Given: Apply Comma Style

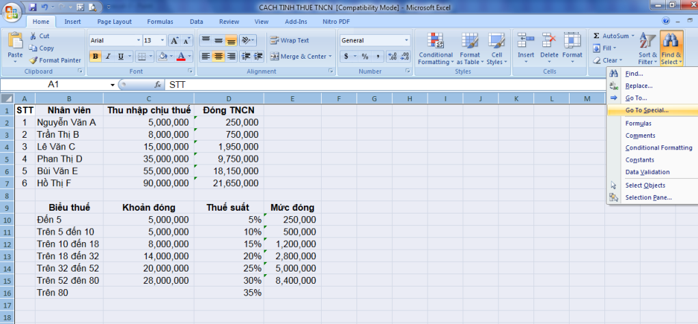Looking at the screenshot, I should pyautogui.click(x=378, y=57).
